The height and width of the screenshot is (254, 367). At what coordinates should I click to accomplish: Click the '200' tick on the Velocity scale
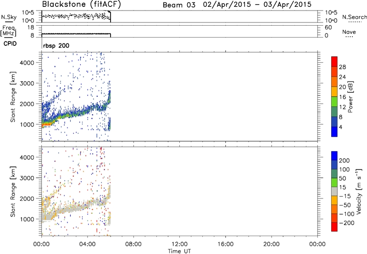[x=345, y=160]
